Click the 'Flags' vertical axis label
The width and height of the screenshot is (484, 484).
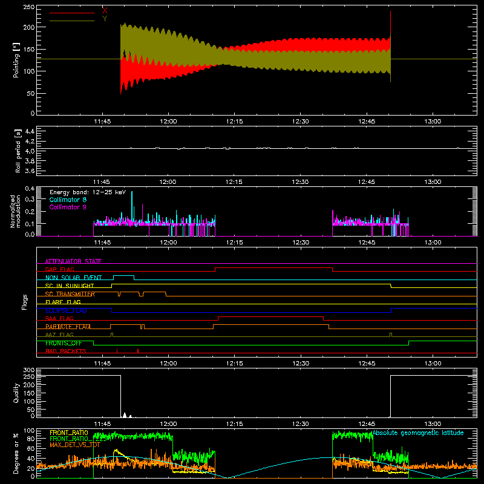(24, 302)
